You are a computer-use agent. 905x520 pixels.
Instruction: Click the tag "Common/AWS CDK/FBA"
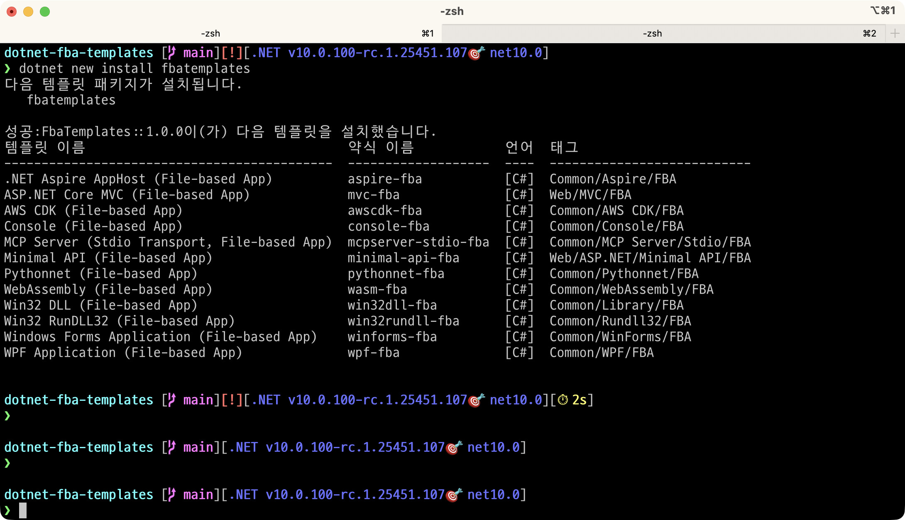point(616,211)
